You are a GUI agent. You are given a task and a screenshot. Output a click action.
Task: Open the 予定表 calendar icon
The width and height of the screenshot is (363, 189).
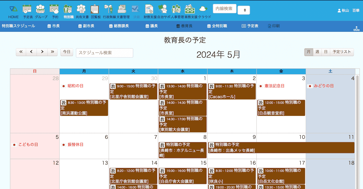pyautogui.click(x=27, y=9)
